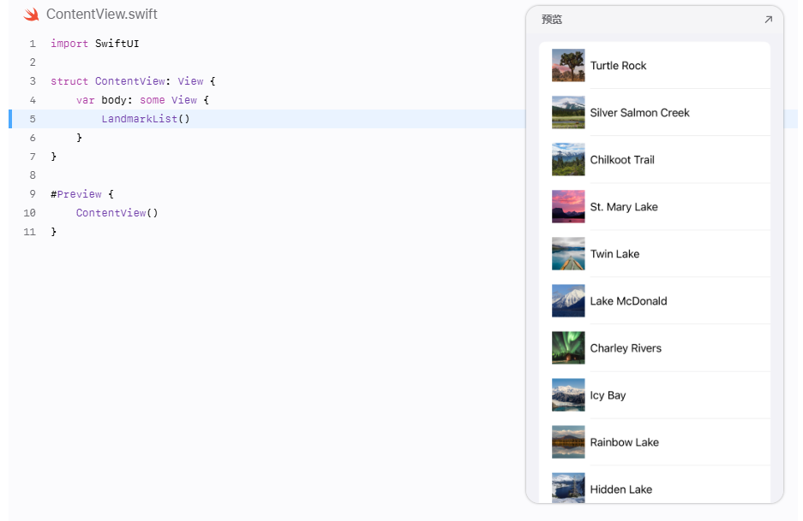Click ContentView() call on line 10
Viewport: 803px width, 521px height.
click(117, 213)
